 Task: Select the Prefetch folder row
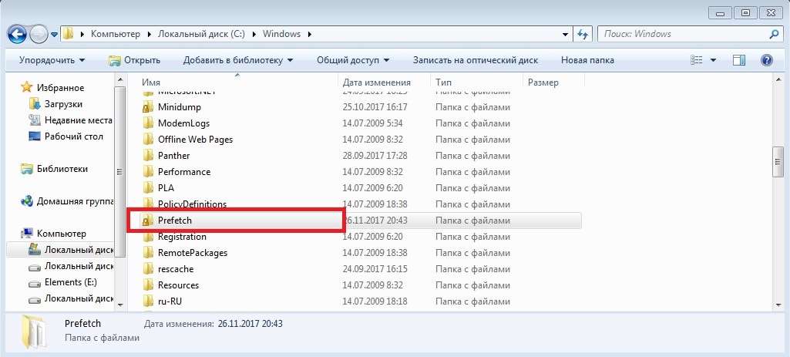pyautogui.click(x=360, y=221)
